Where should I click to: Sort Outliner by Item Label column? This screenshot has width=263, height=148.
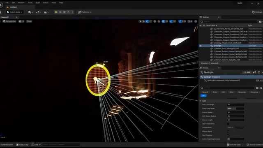tap(211, 25)
